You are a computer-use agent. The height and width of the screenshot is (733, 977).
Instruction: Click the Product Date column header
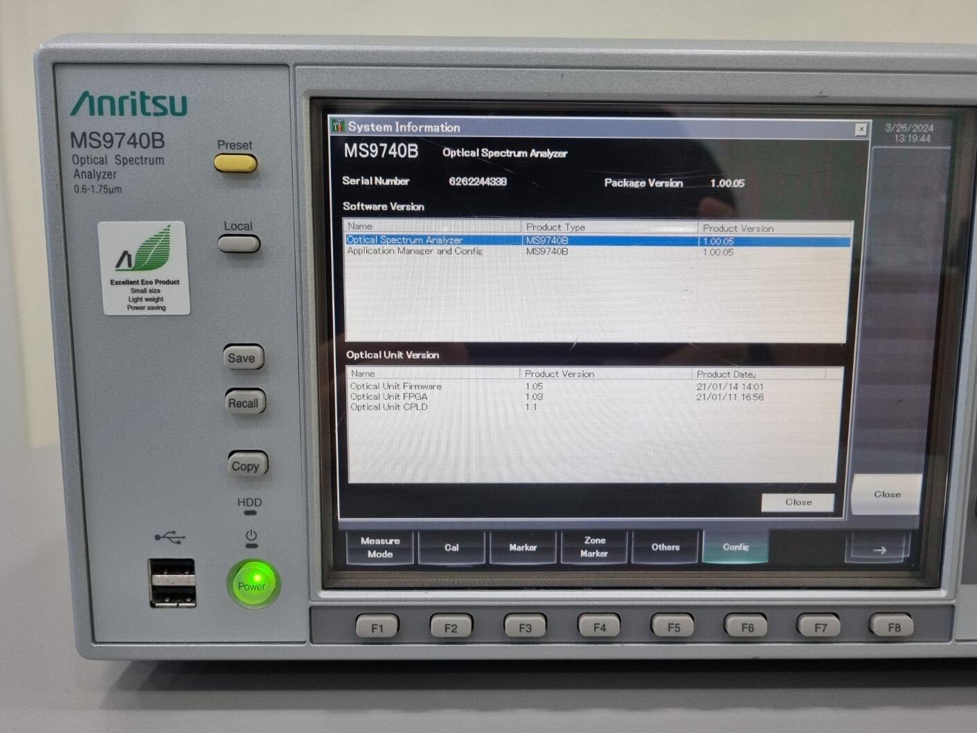[758, 373]
